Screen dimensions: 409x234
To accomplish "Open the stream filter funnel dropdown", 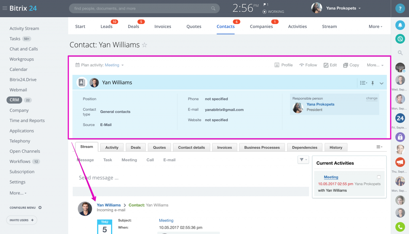I will coord(303,160).
